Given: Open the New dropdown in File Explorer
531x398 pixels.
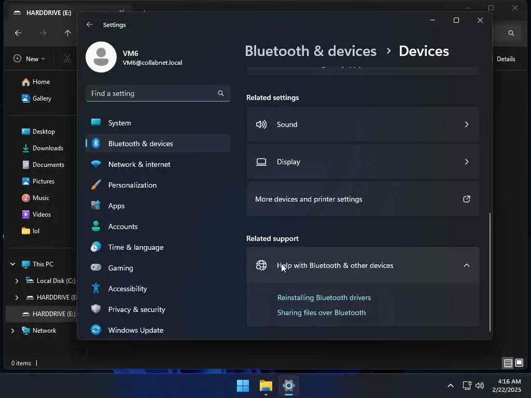Looking at the screenshot, I should point(29,59).
